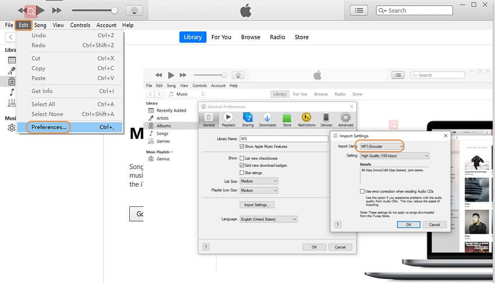Open the Help menu in main menu bar

point(128,25)
